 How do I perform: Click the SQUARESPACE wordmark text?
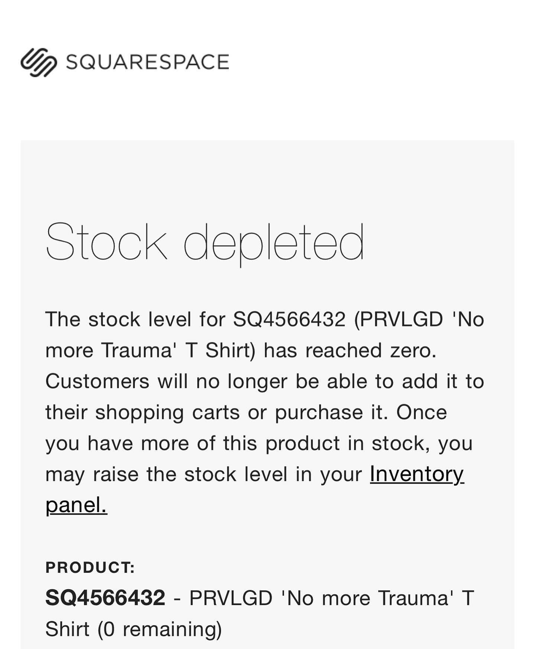point(147,62)
